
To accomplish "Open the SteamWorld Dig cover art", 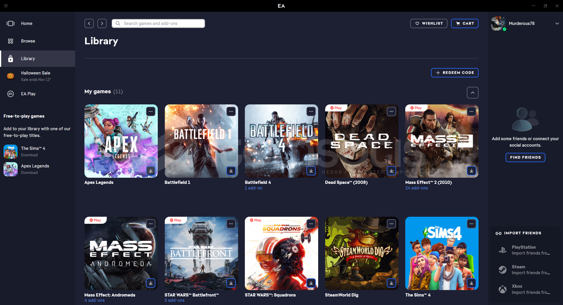I will pos(362,253).
